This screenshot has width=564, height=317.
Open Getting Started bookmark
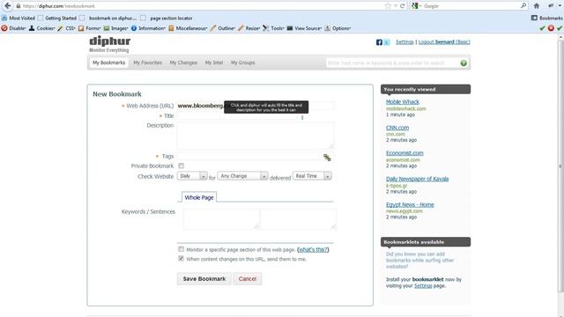point(57,18)
